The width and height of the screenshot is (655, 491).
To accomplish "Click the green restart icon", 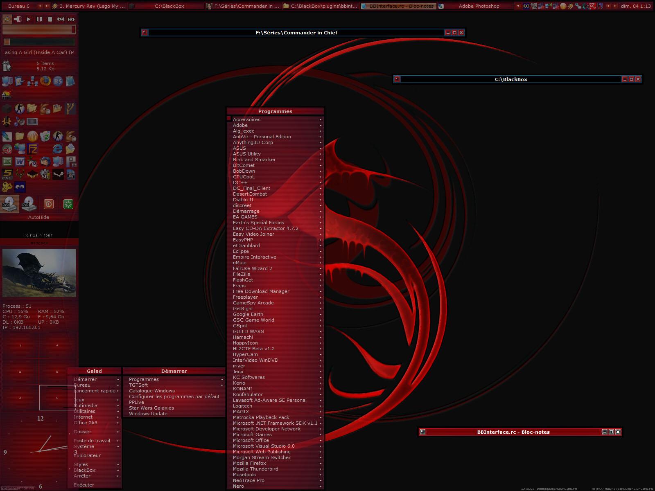I will [68, 204].
